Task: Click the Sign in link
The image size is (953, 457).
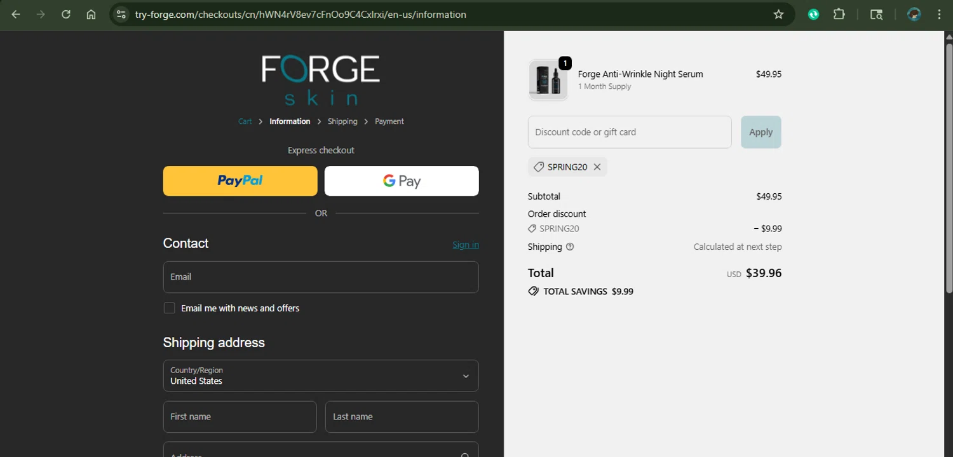Action: click(x=466, y=245)
